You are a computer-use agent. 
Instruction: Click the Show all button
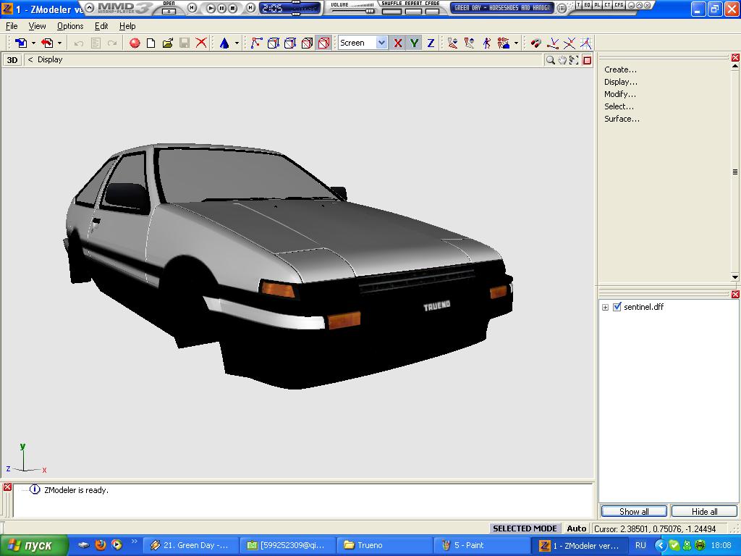click(x=633, y=511)
